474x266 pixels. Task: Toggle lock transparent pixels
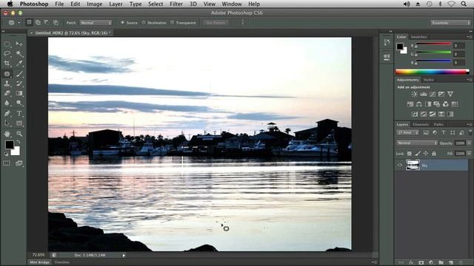410,154
